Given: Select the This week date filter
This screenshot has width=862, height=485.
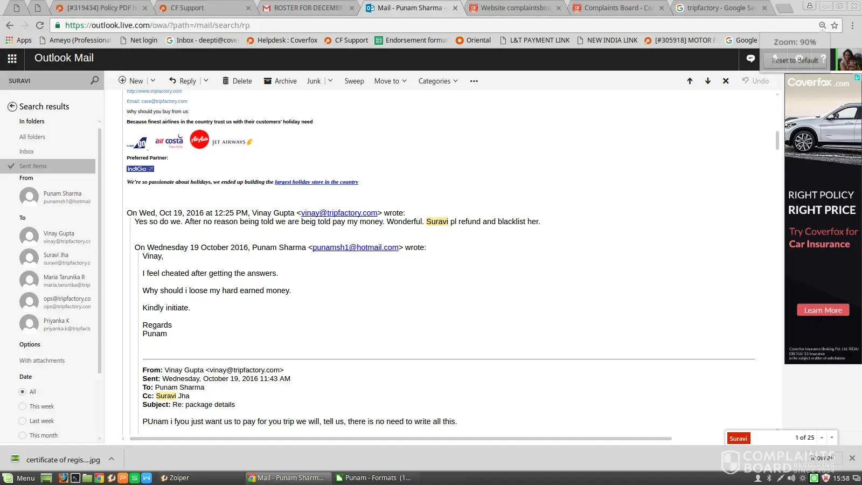Looking at the screenshot, I should coord(23,406).
